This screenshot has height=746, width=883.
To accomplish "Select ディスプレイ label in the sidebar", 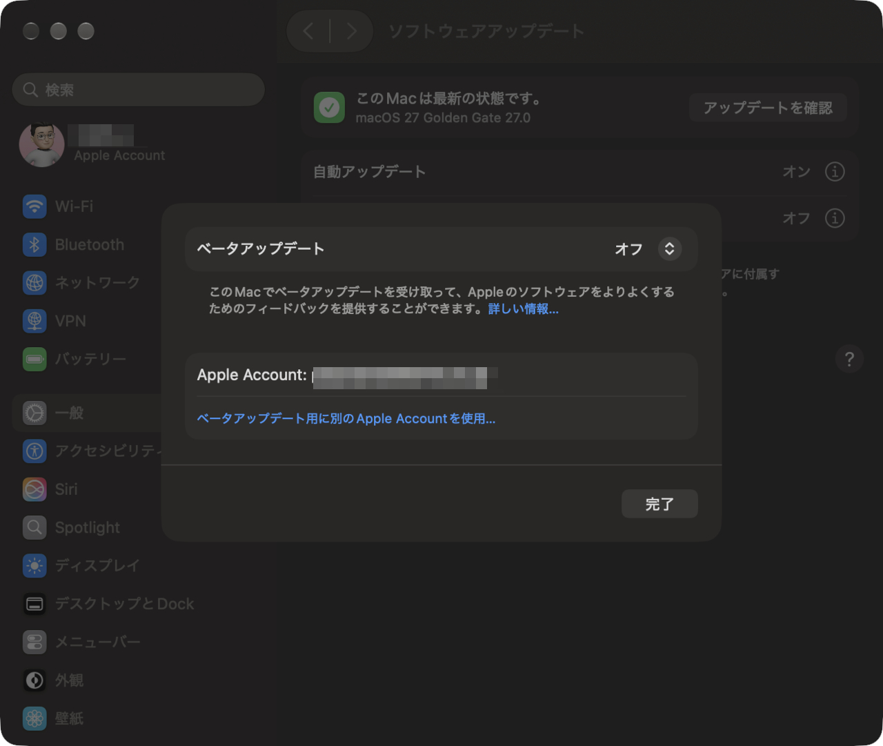I will click(x=97, y=566).
